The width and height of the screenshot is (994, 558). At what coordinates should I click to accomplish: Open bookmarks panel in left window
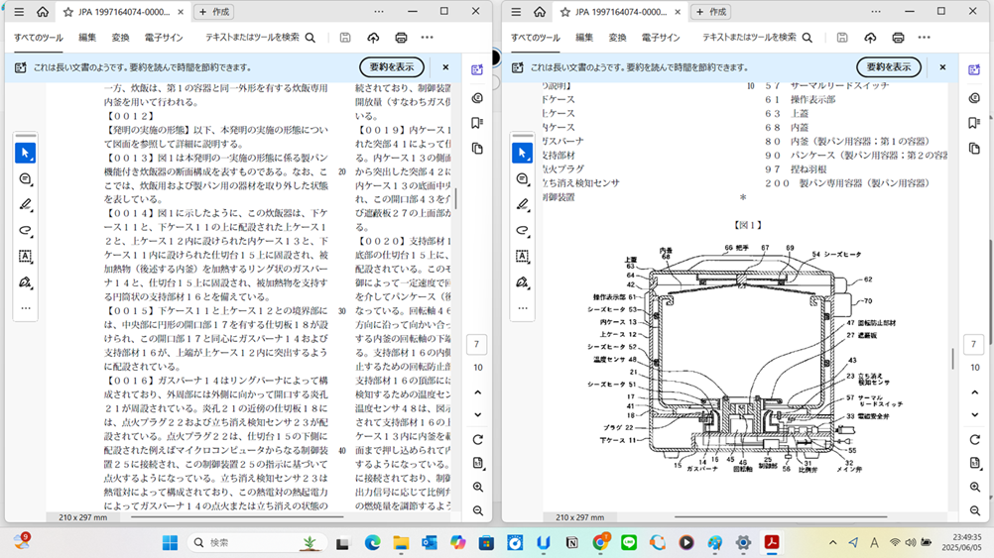click(477, 123)
